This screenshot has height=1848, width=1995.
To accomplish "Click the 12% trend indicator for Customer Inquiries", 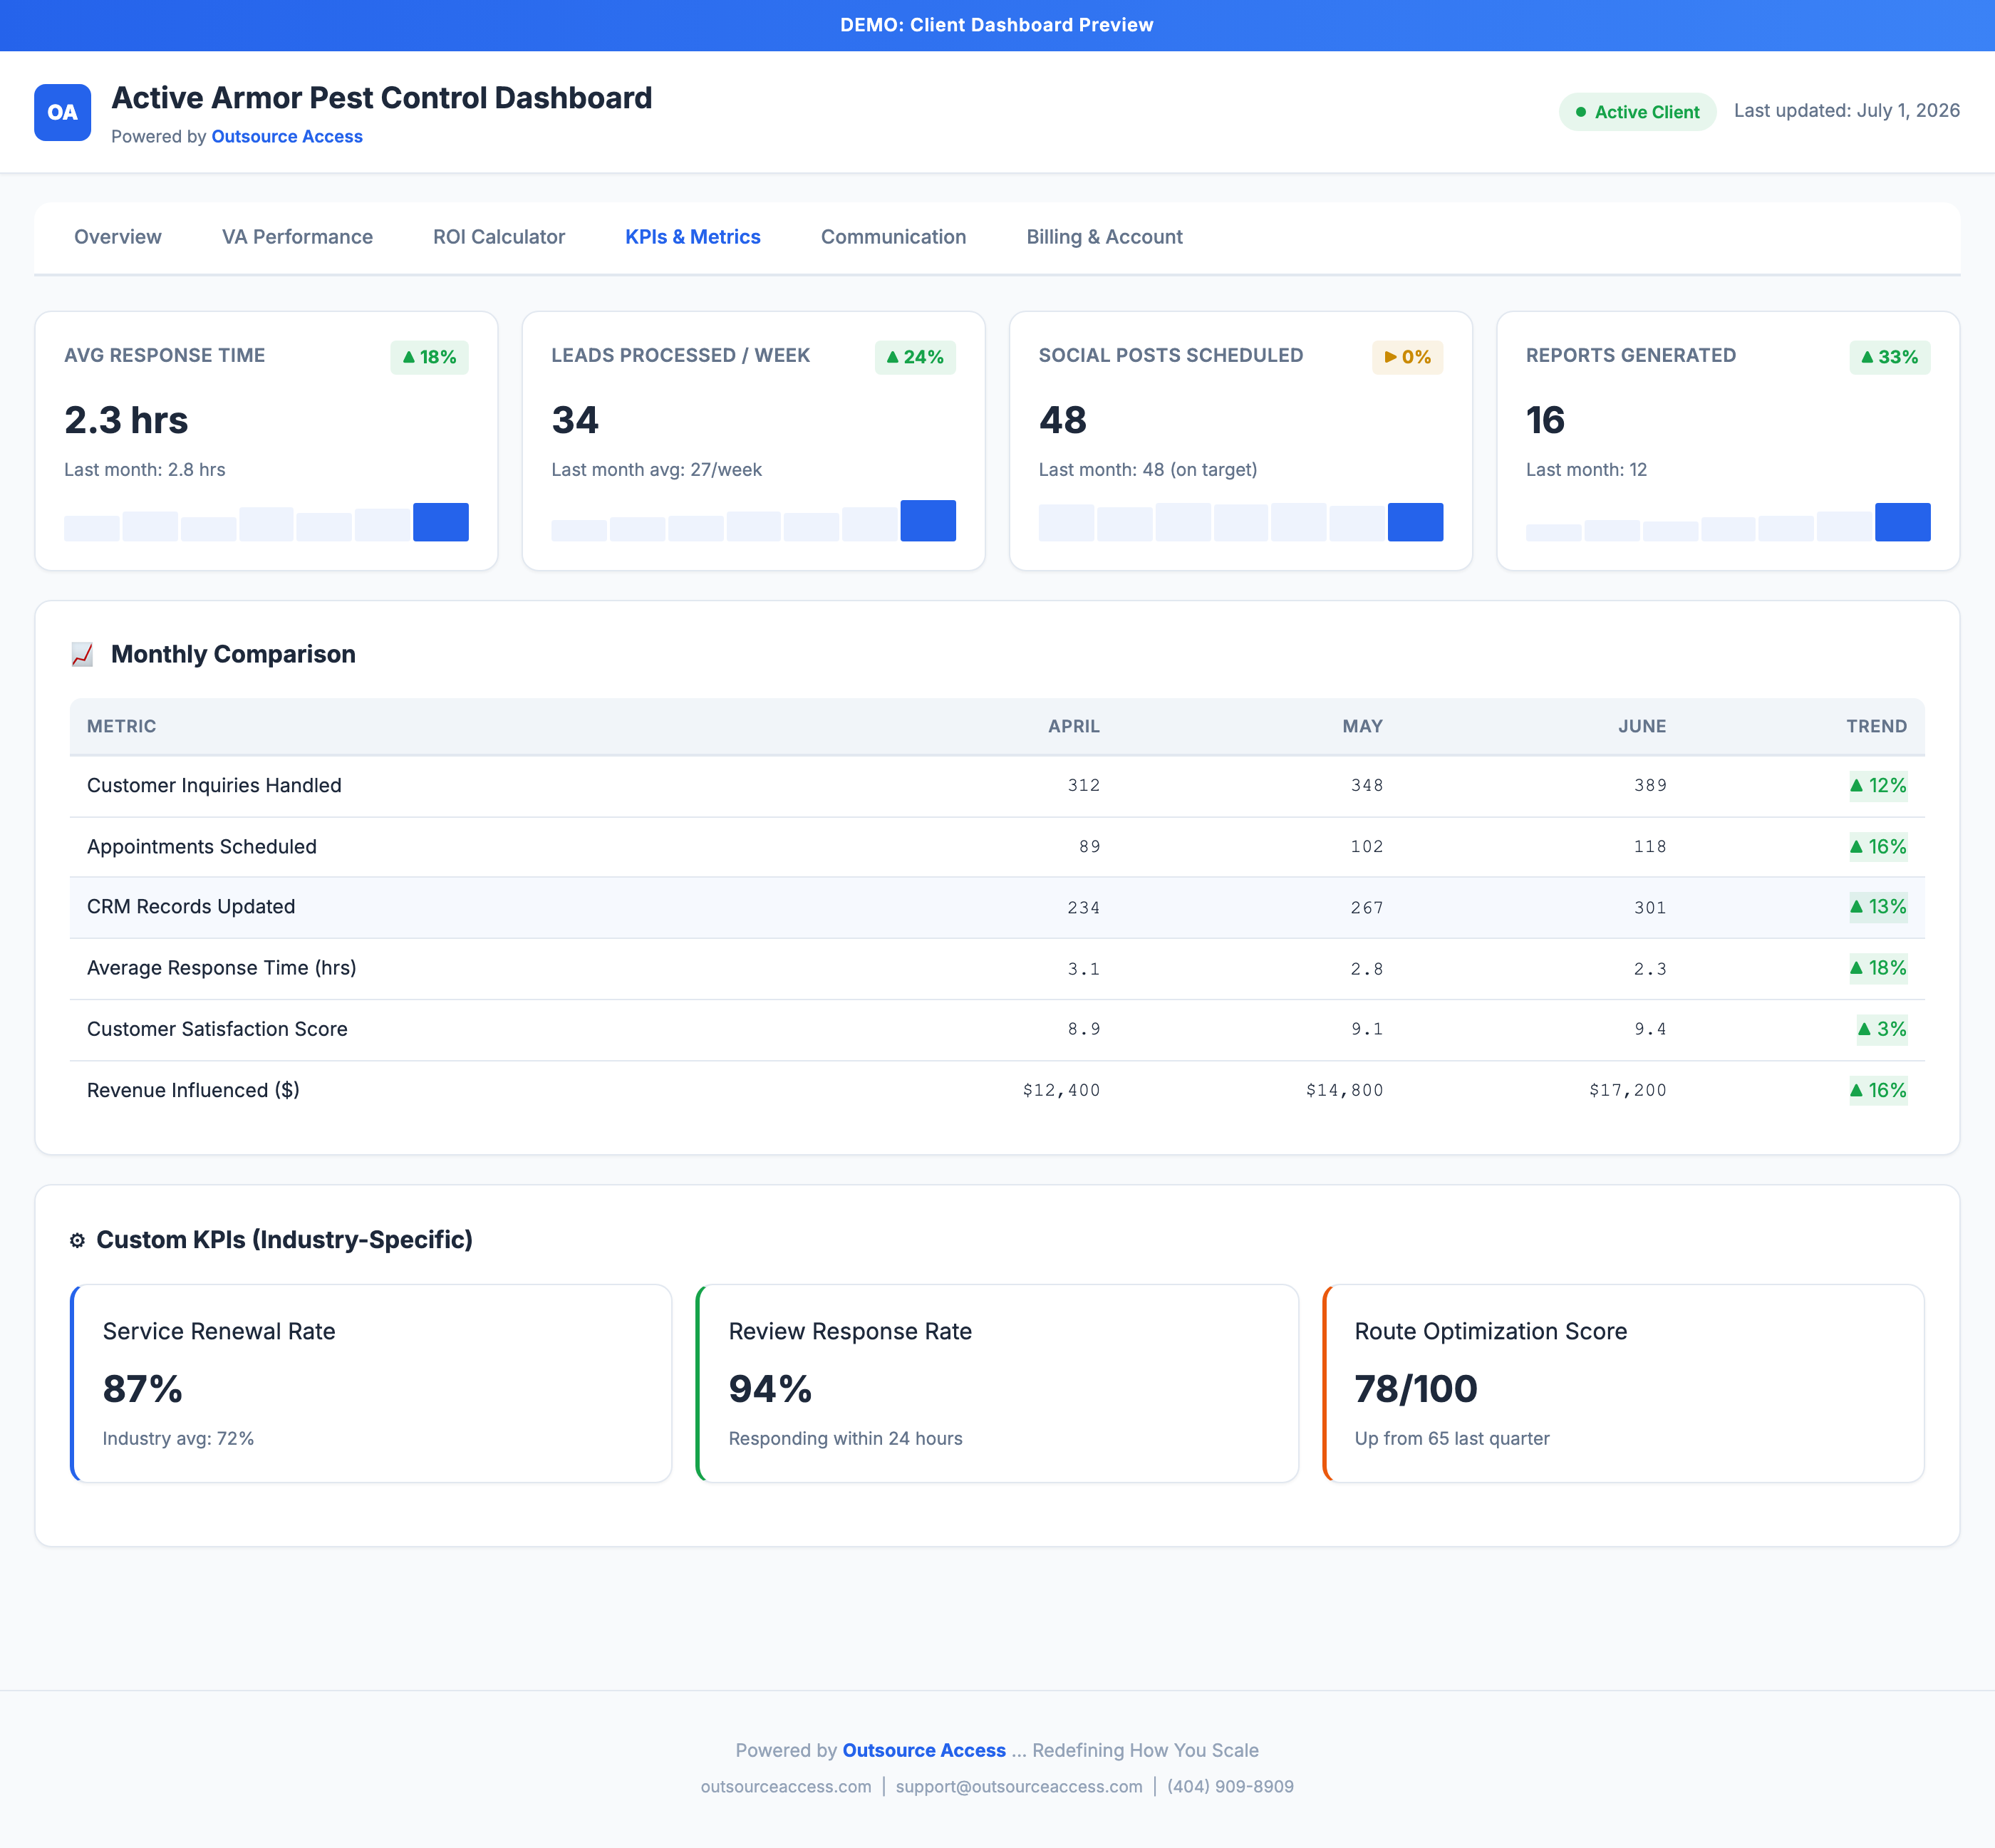I will (x=1878, y=785).
